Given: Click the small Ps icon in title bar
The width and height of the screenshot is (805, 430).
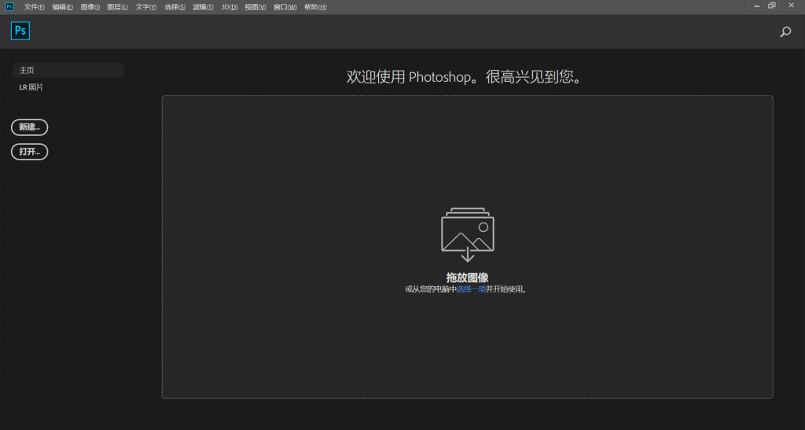Looking at the screenshot, I should pos(9,6).
